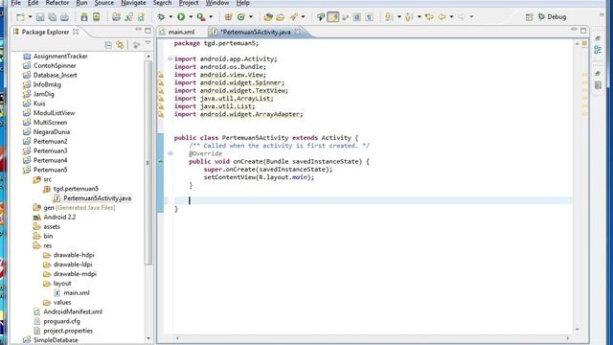This screenshot has height=345, width=613.
Task: Click the Open Perspective icon
Action: 529,17
